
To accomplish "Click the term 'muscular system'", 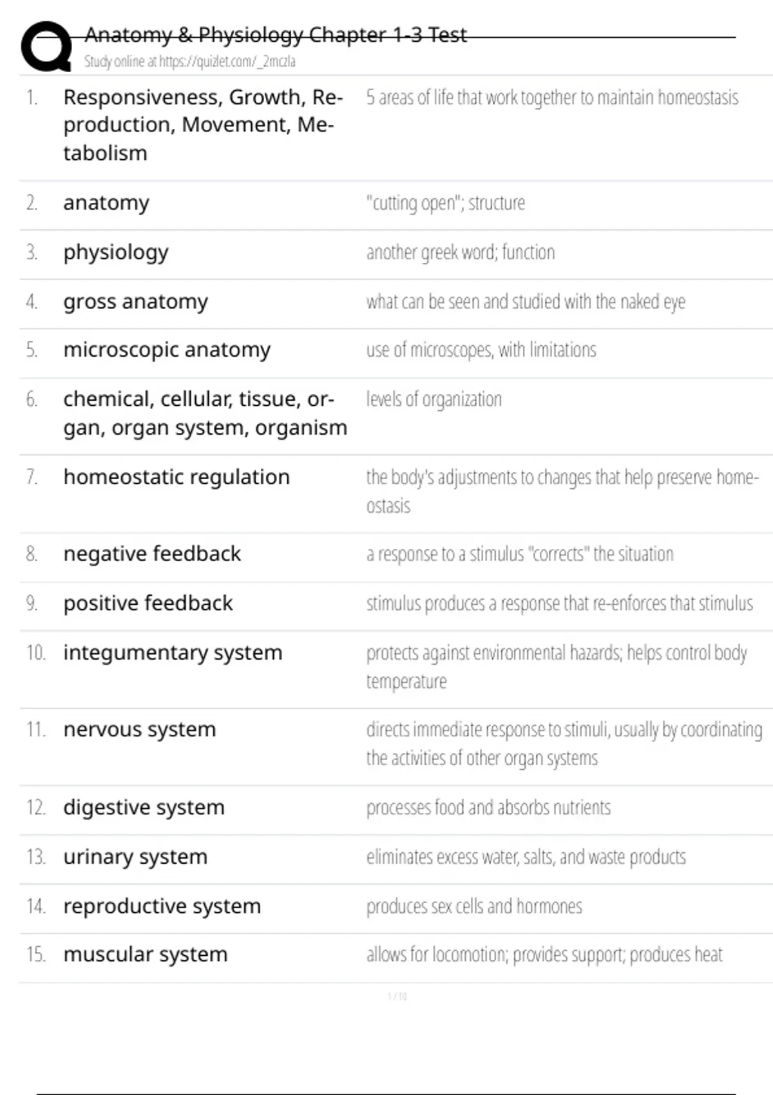I will pyautogui.click(x=146, y=955).
